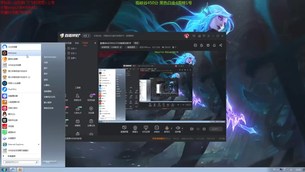305x172 pixels.
Task: Open 帮助和支持 from Start menu
Action: [x=48, y=108]
